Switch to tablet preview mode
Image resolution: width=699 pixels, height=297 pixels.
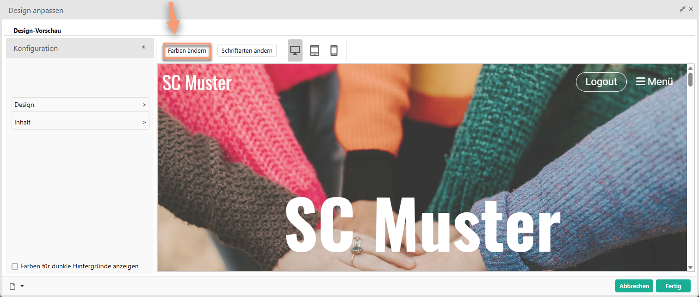point(315,50)
